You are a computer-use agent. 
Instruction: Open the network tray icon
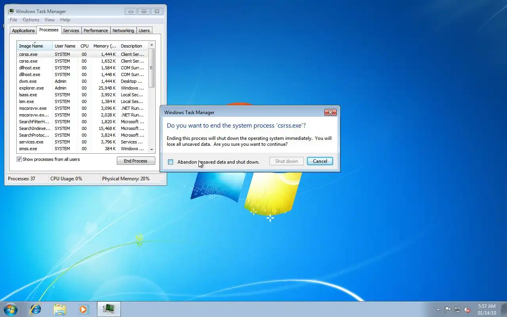coord(457,309)
